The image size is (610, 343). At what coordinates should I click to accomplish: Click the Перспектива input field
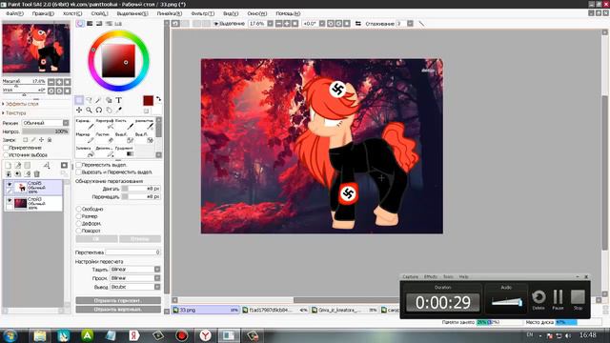click(x=133, y=252)
